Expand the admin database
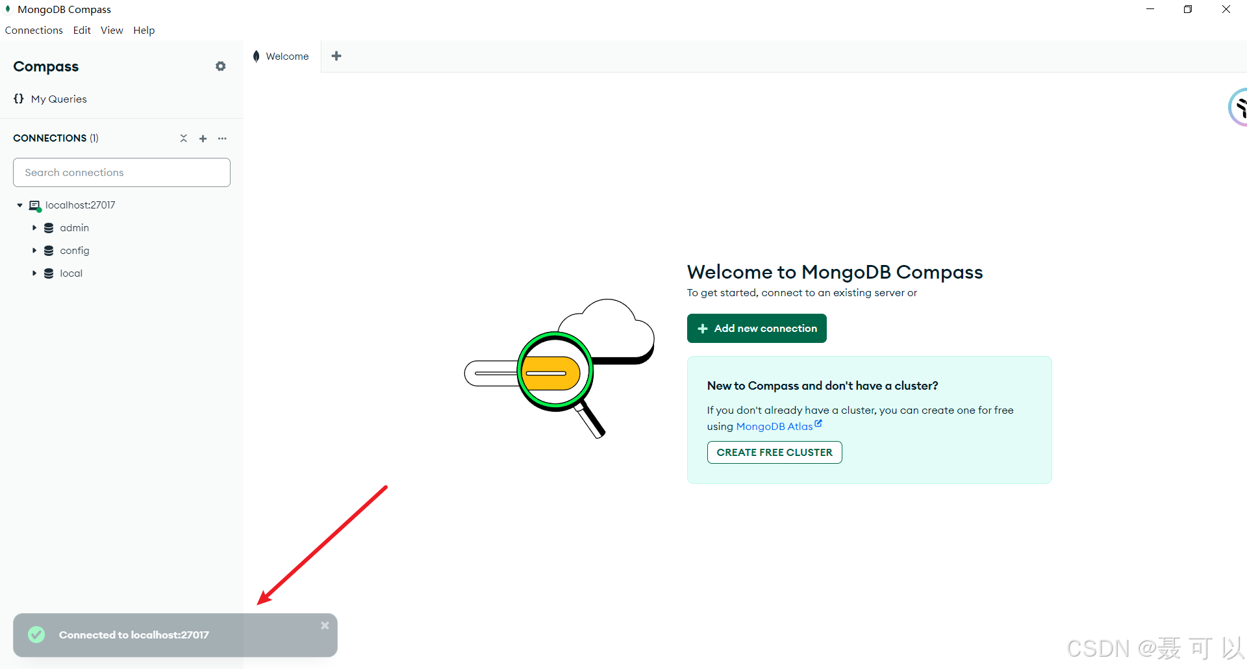 tap(34, 228)
